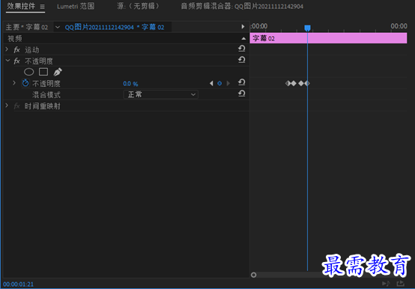Toggle 不透明度 fx effect on or off

click(x=16, y=61)
